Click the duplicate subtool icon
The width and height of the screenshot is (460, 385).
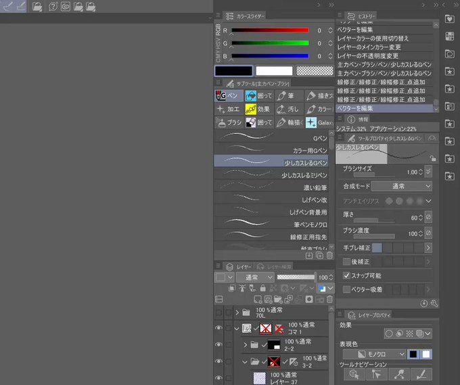(319, 255)
